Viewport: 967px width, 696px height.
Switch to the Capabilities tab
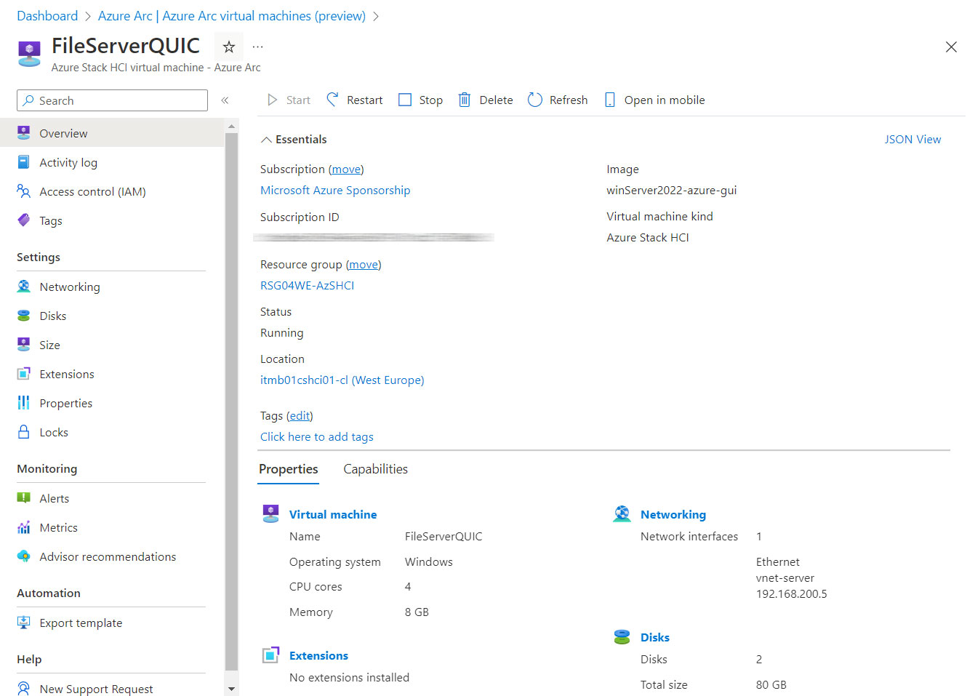pyautogui.click(x=375, y=468)
